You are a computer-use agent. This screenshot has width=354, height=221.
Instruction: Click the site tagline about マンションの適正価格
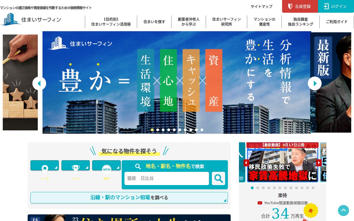(46, 8)
